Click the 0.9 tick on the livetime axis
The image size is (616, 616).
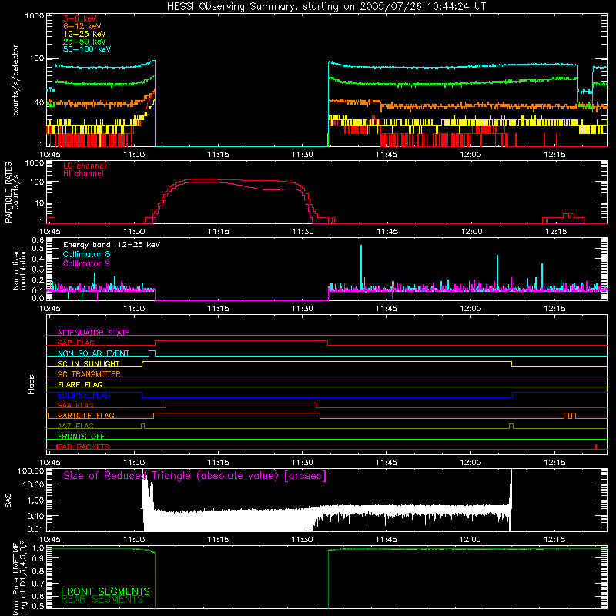pyautogui.click(x=38, y=558)
